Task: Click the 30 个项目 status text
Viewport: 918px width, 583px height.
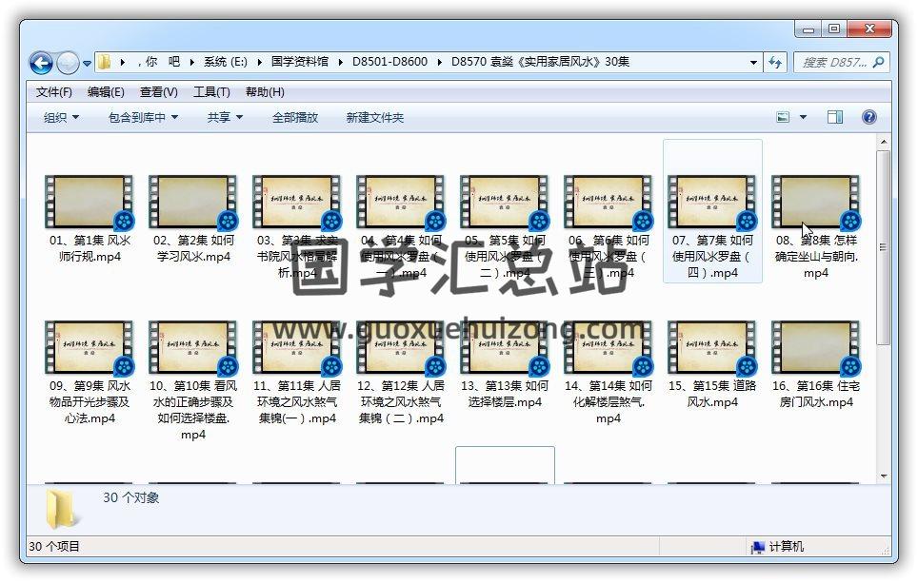Action: pyautogui.click(x=54, y=546)
